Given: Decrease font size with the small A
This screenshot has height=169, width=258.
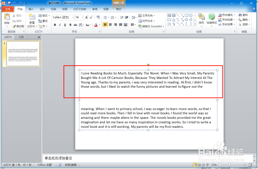Looking at the screenshot, I should click(x=91, y=17).
